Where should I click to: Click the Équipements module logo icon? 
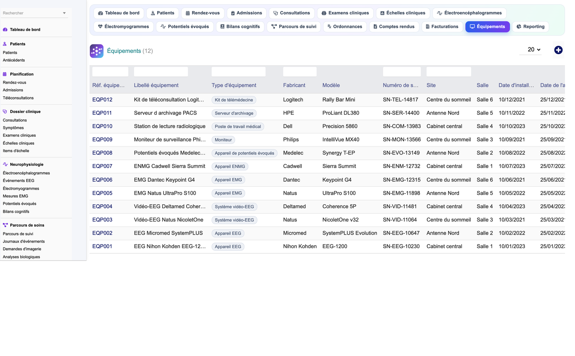pos(97,51)
